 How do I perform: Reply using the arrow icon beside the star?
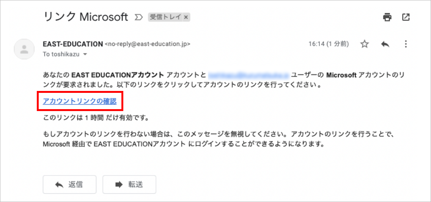pos(385,44)
